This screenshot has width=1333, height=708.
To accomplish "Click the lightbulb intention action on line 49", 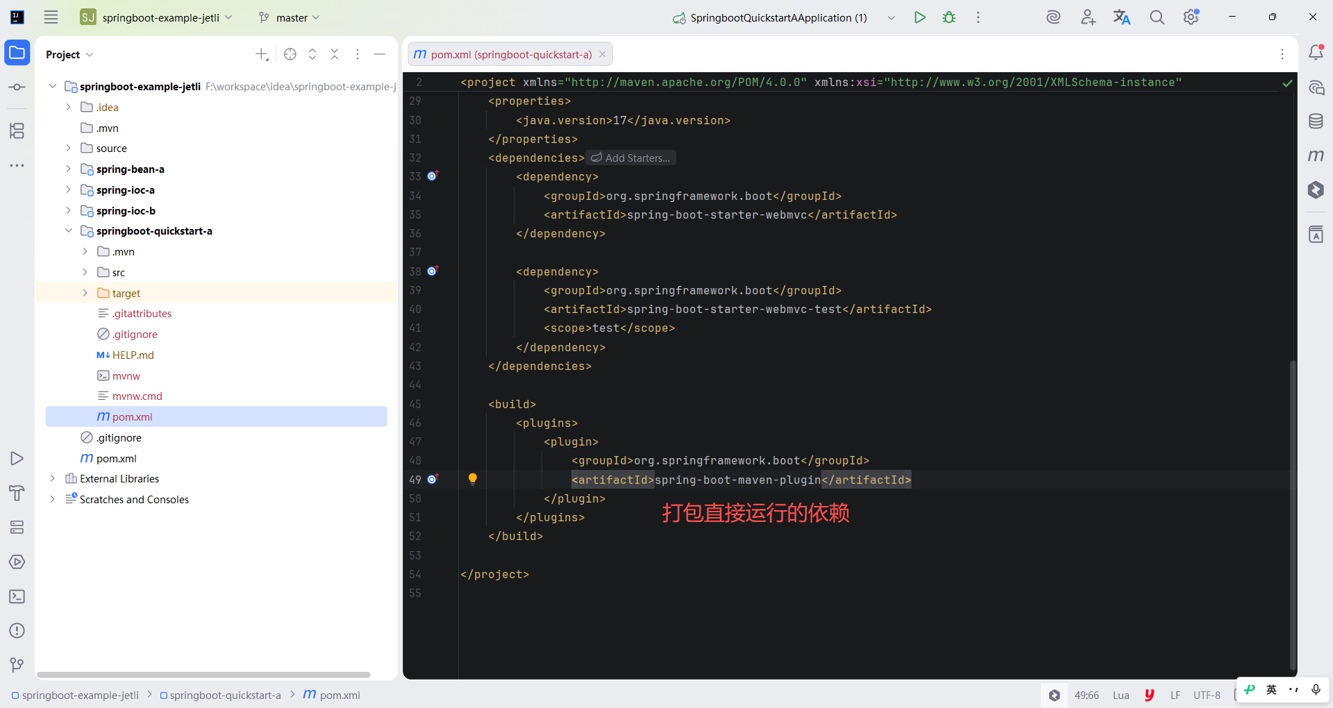I will (473, 479).
